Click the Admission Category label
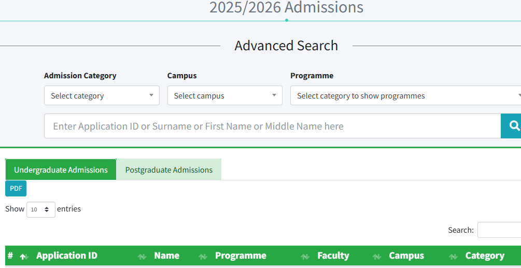Image resolution: width=521 pixels, height=268 pixels. 80,76
